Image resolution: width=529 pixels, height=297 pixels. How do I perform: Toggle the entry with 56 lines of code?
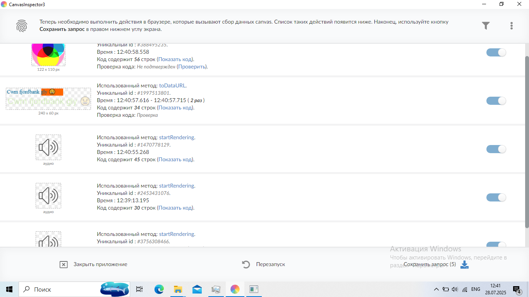point(496,53)
